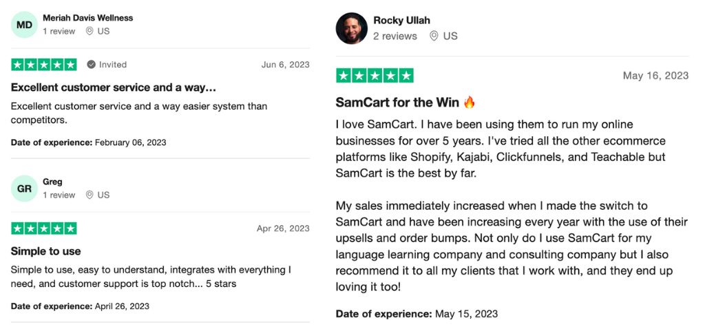
Task: Click location pin icon beside Meriah's US
Action: tap(90, 31)
